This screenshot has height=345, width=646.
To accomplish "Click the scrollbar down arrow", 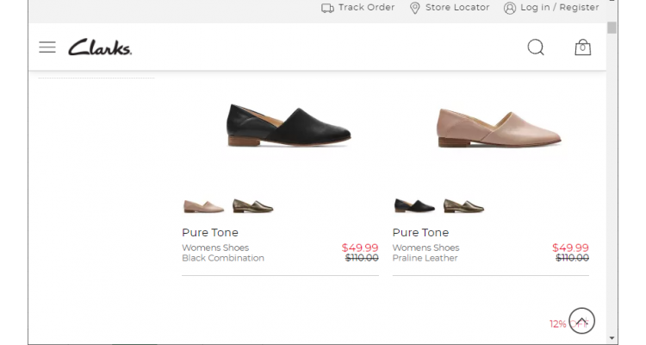I will [612, 338].
